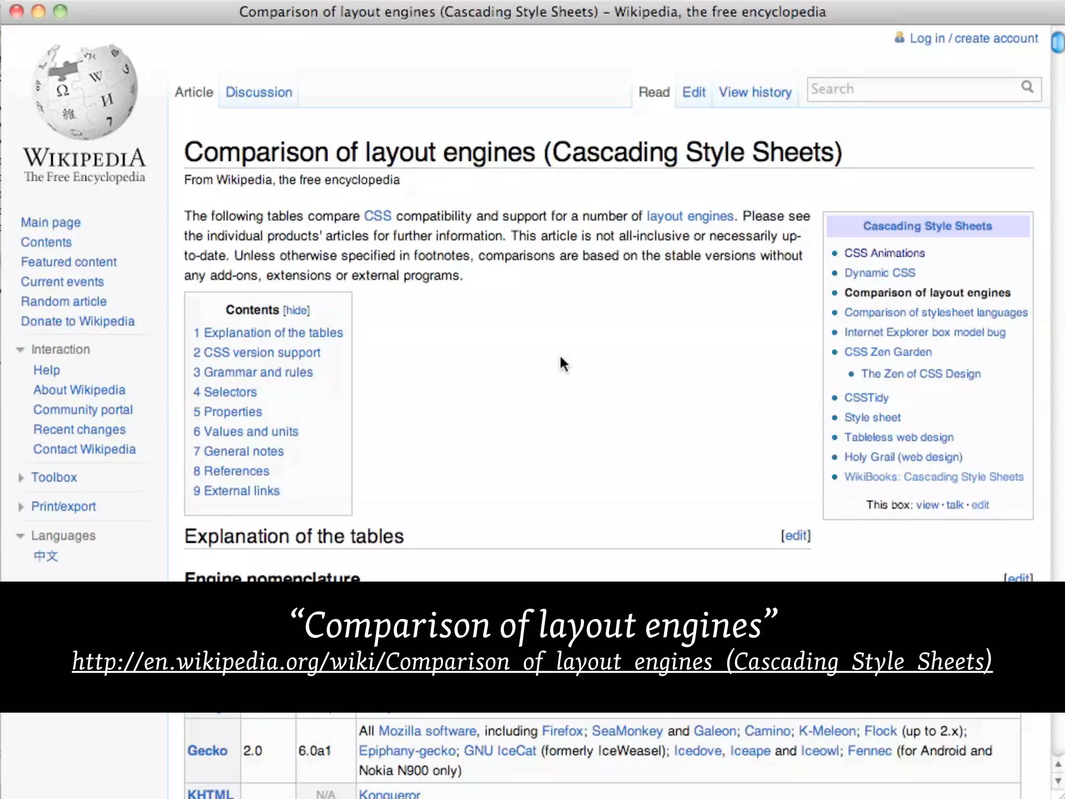Screen dimensions: 1065x799
Task: Click talk link in This box footer
Action: 955,505
